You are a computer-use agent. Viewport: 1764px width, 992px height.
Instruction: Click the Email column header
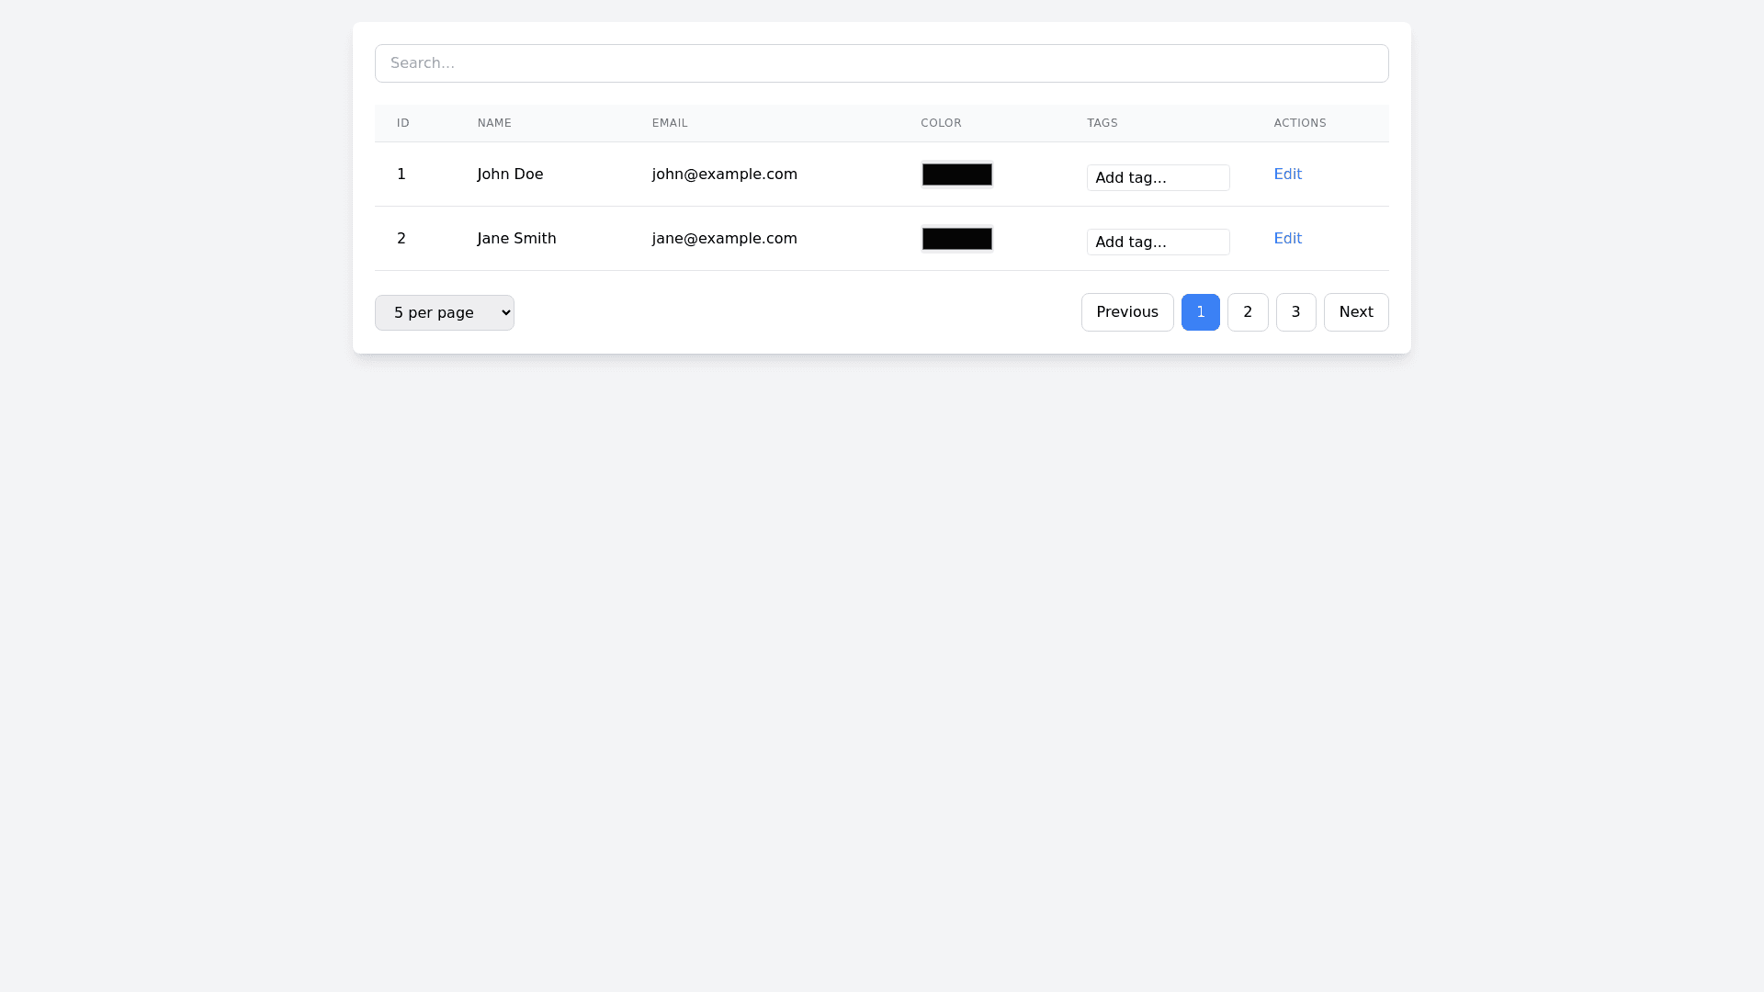670,123
